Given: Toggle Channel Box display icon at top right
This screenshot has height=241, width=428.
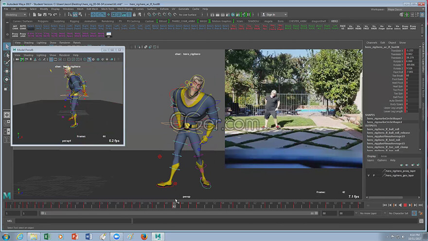Looking at the screenshot, I should pos(423,15).
